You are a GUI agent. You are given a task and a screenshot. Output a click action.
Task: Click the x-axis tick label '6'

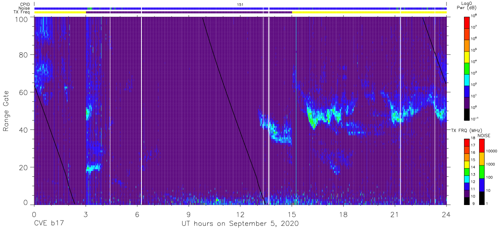(x=137, y=214)
